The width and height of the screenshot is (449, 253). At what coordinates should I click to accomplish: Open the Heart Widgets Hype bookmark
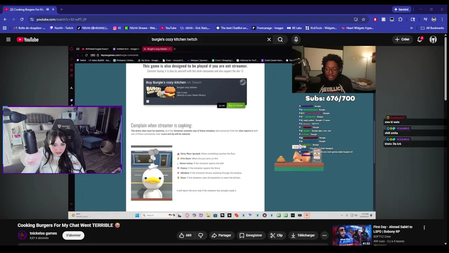[x=357, y=28]
